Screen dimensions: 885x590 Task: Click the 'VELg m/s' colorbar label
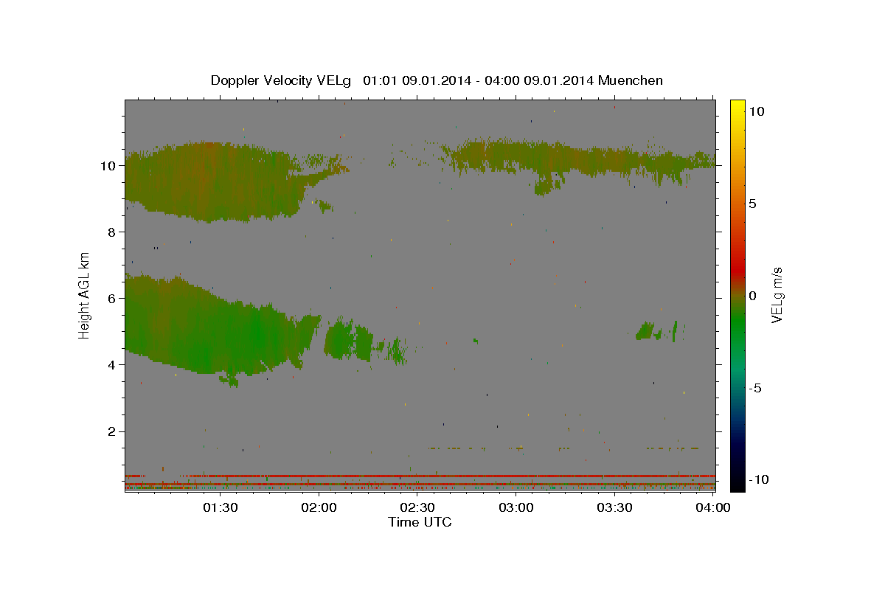[777, 296]
